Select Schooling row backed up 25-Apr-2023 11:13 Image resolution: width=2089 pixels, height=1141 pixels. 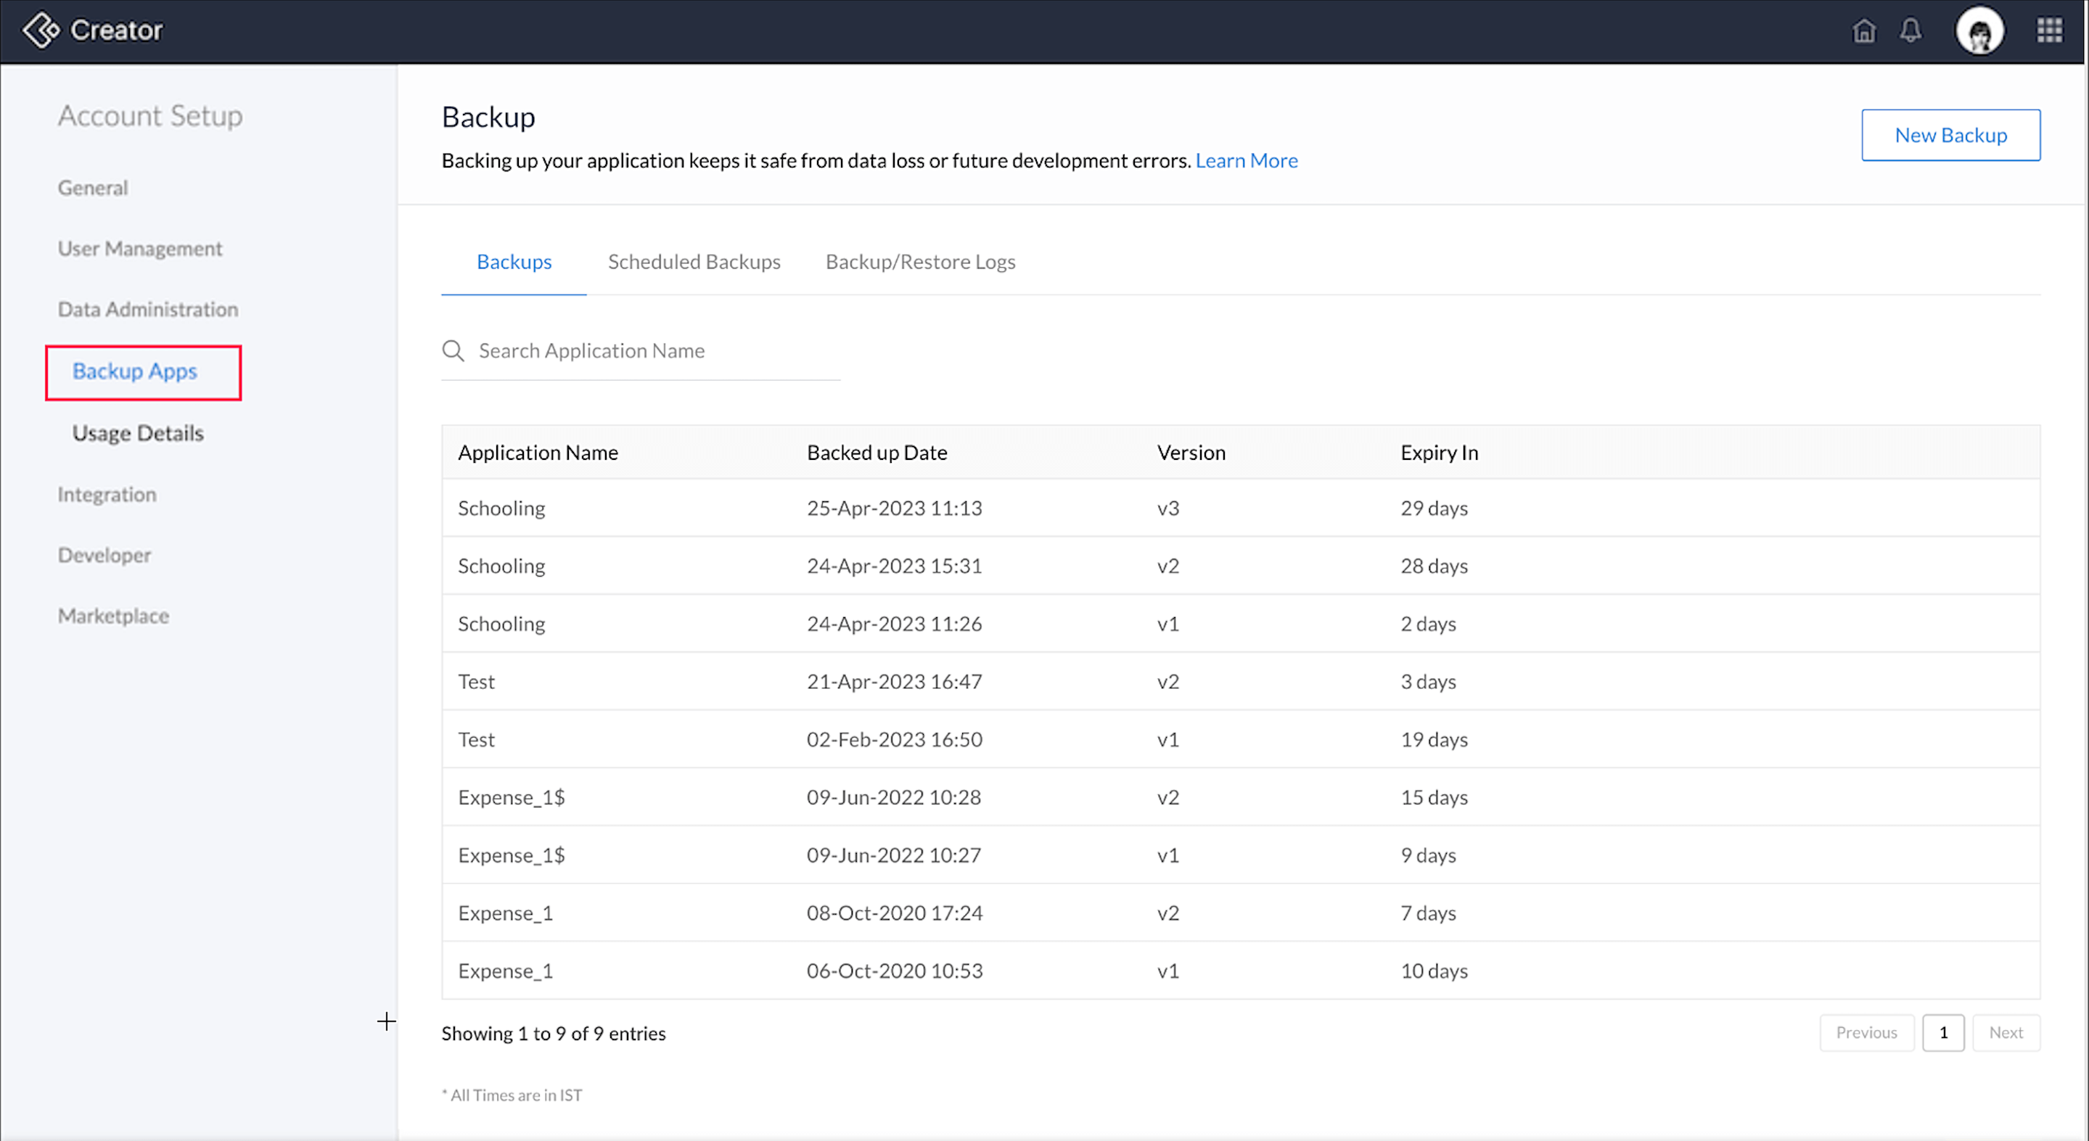point(1241,508)
